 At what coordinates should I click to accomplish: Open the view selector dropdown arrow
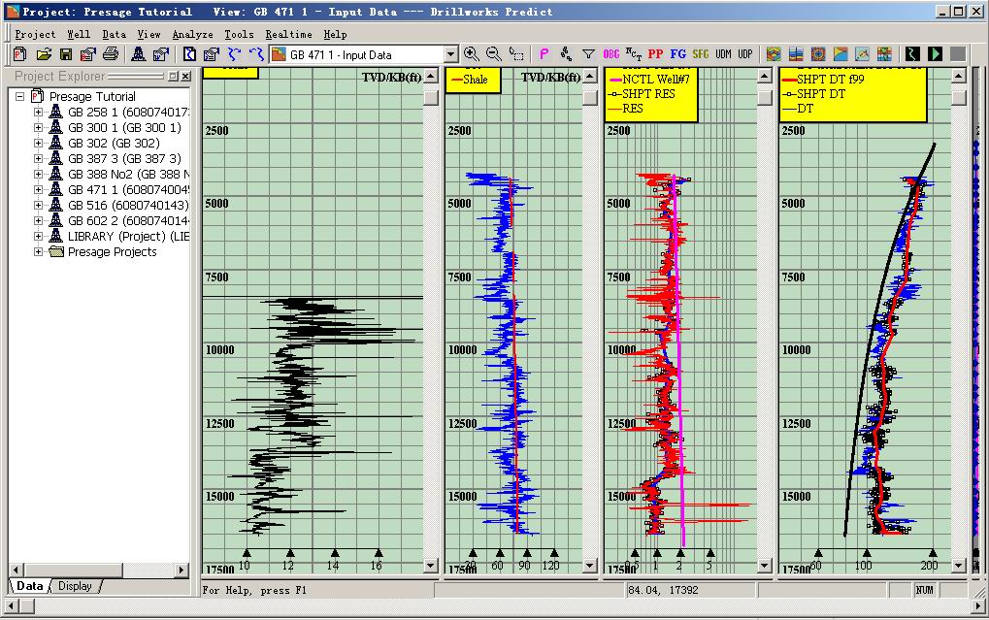[x=450, y=55]
